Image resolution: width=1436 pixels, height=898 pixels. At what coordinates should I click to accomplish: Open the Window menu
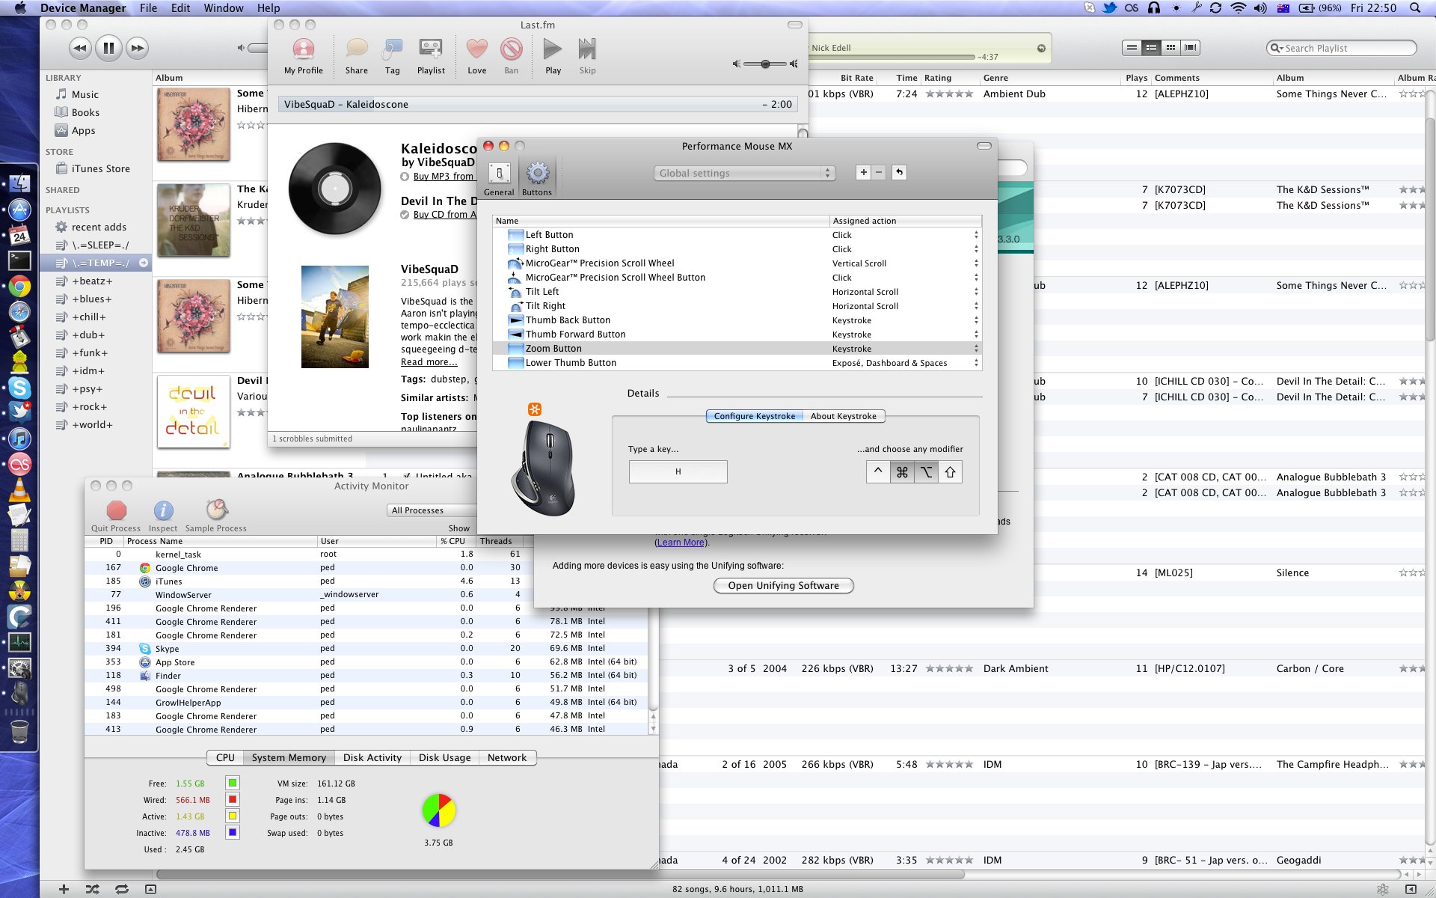[x=223, y=8]
